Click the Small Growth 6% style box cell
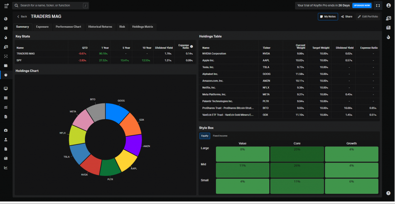 coord(351,186)
